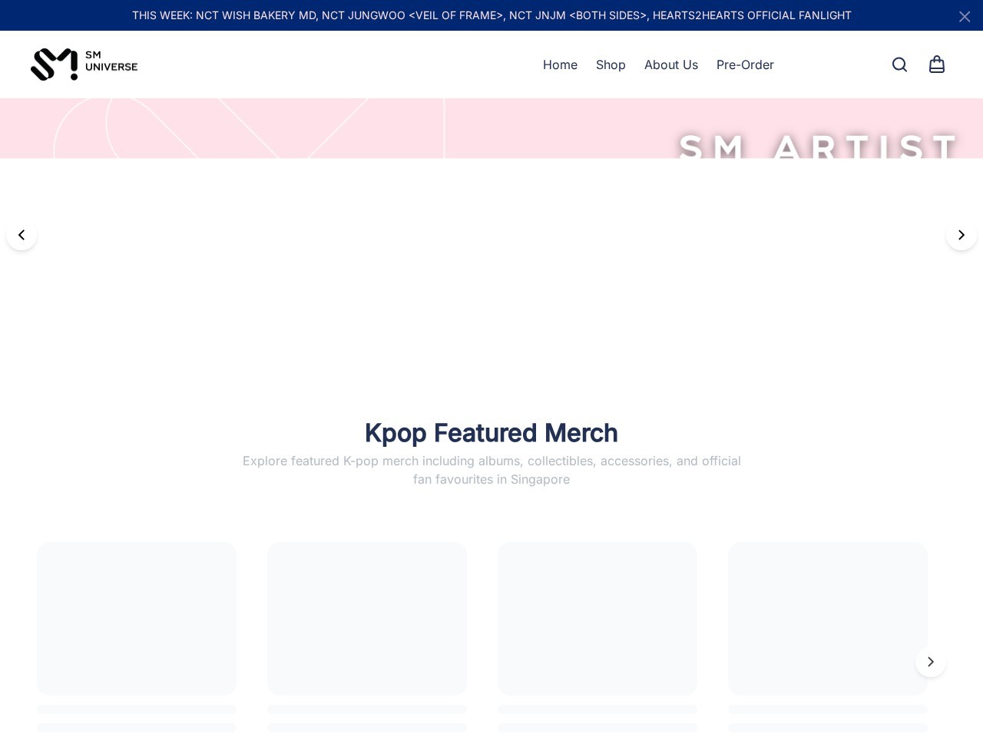Show more featured merch with circular next arrow
The width and height of the screenshot is (983, 737).
click(930, 661)
